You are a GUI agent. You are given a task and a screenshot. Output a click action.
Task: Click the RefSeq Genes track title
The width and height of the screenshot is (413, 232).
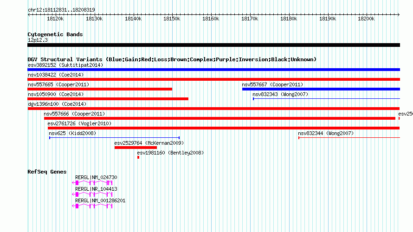[x=47, y=172]
